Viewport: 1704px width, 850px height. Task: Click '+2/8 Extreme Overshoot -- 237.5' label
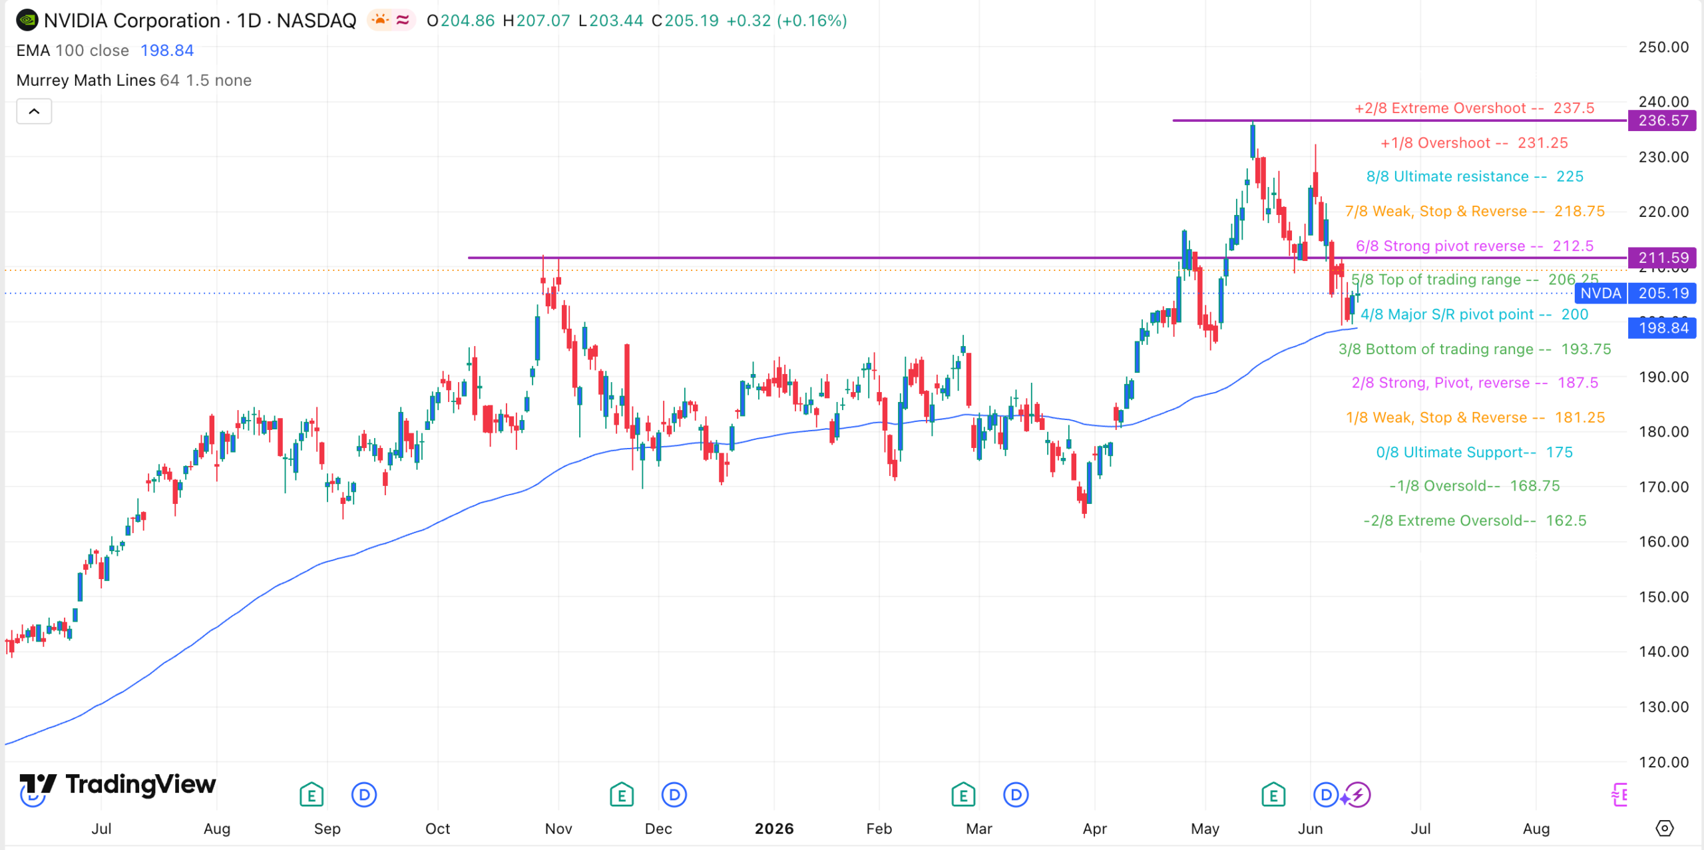coord(1474,108)
